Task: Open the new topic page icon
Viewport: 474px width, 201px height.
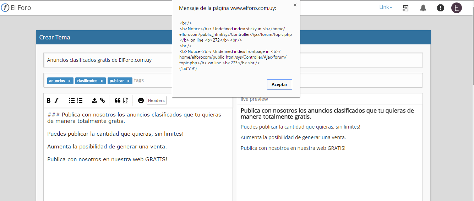Action: (x=405, y=8)
